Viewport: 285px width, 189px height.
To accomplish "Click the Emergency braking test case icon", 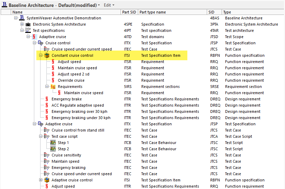I will click(46, 168).
